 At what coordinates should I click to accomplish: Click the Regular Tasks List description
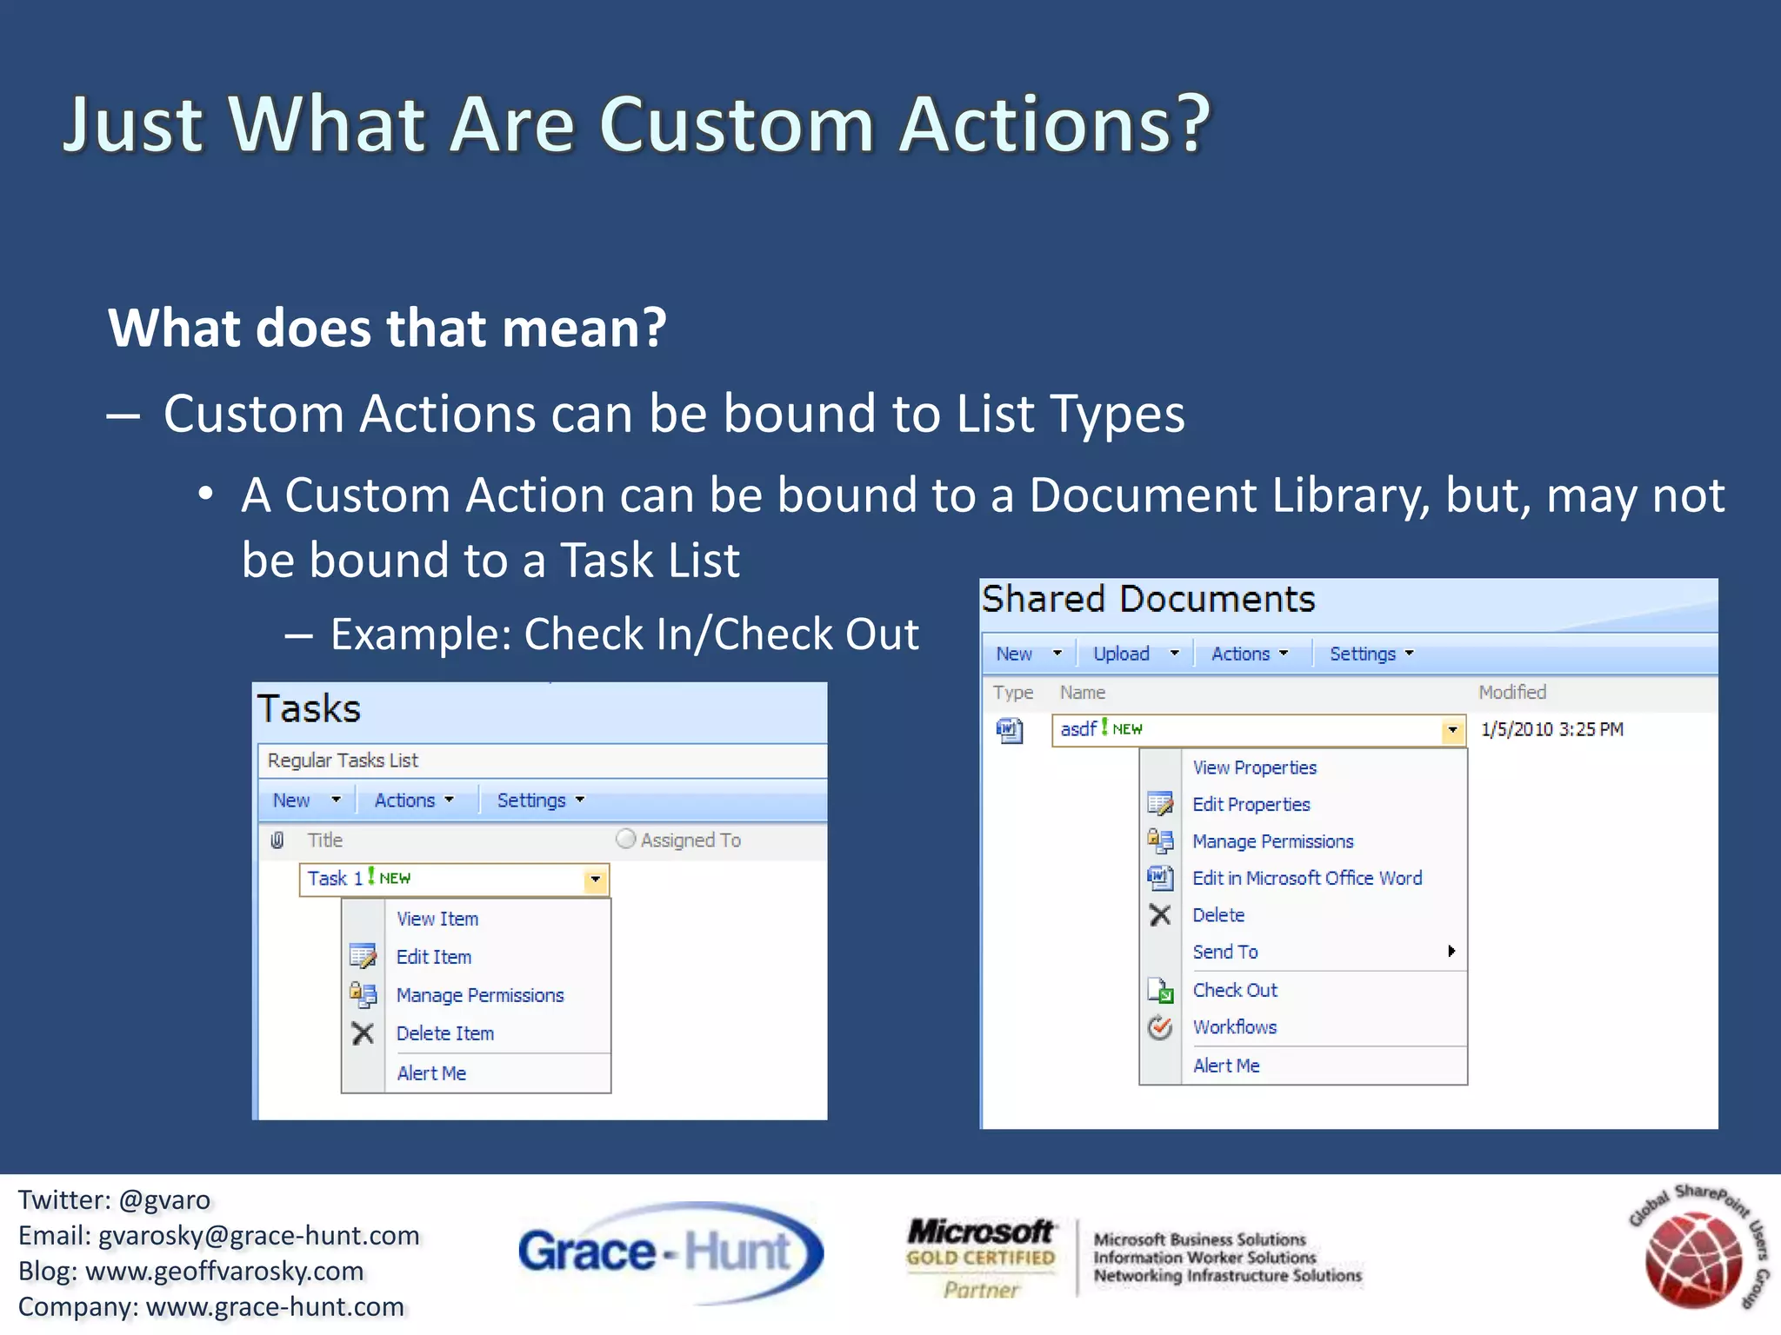click(x=343, y=760)
